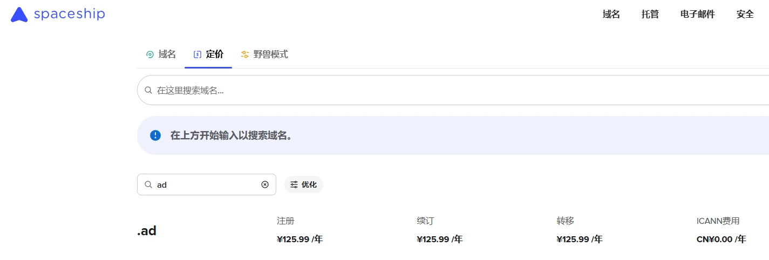Click the magnifier icon in the domain search bar
This screenshot has height=260, width=769.
click(148, 91)
